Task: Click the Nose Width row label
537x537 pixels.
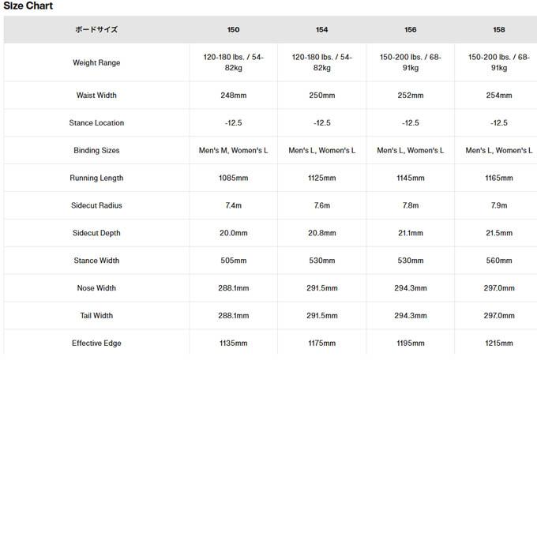Action: coord(96,288)
